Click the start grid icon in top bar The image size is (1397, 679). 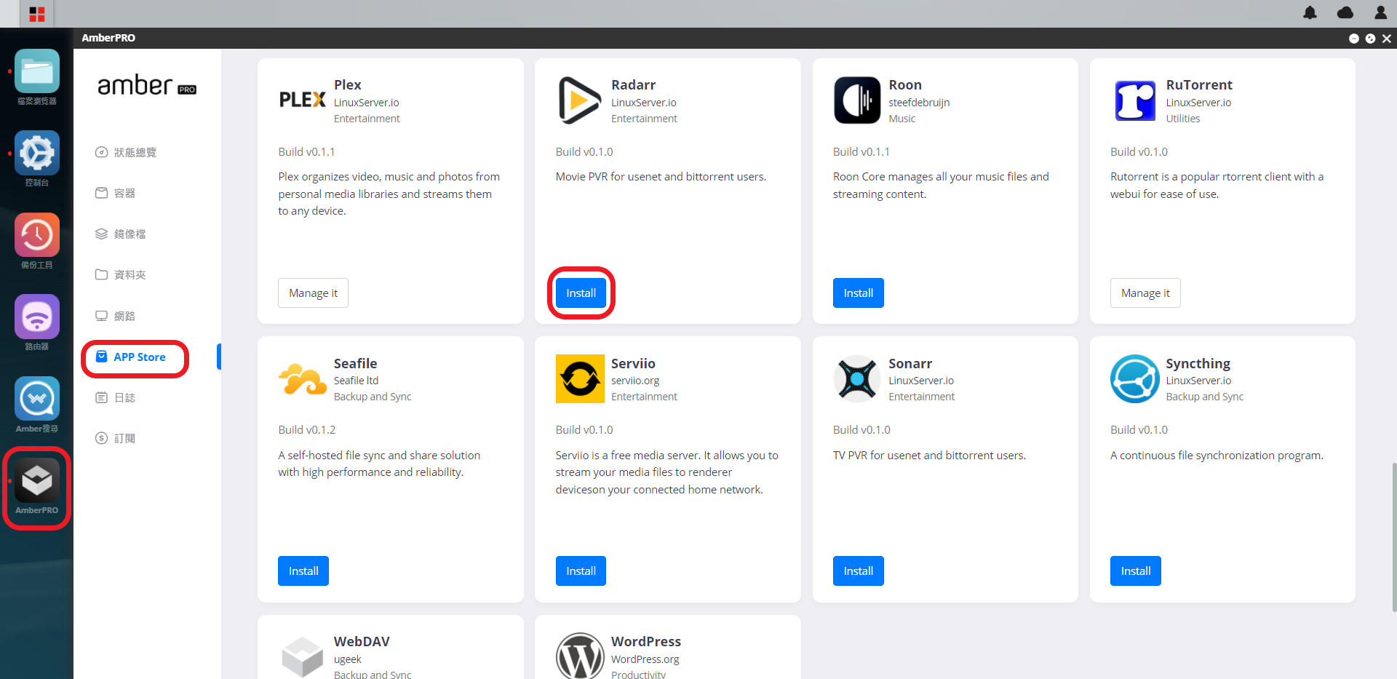[x=37, y=14]
